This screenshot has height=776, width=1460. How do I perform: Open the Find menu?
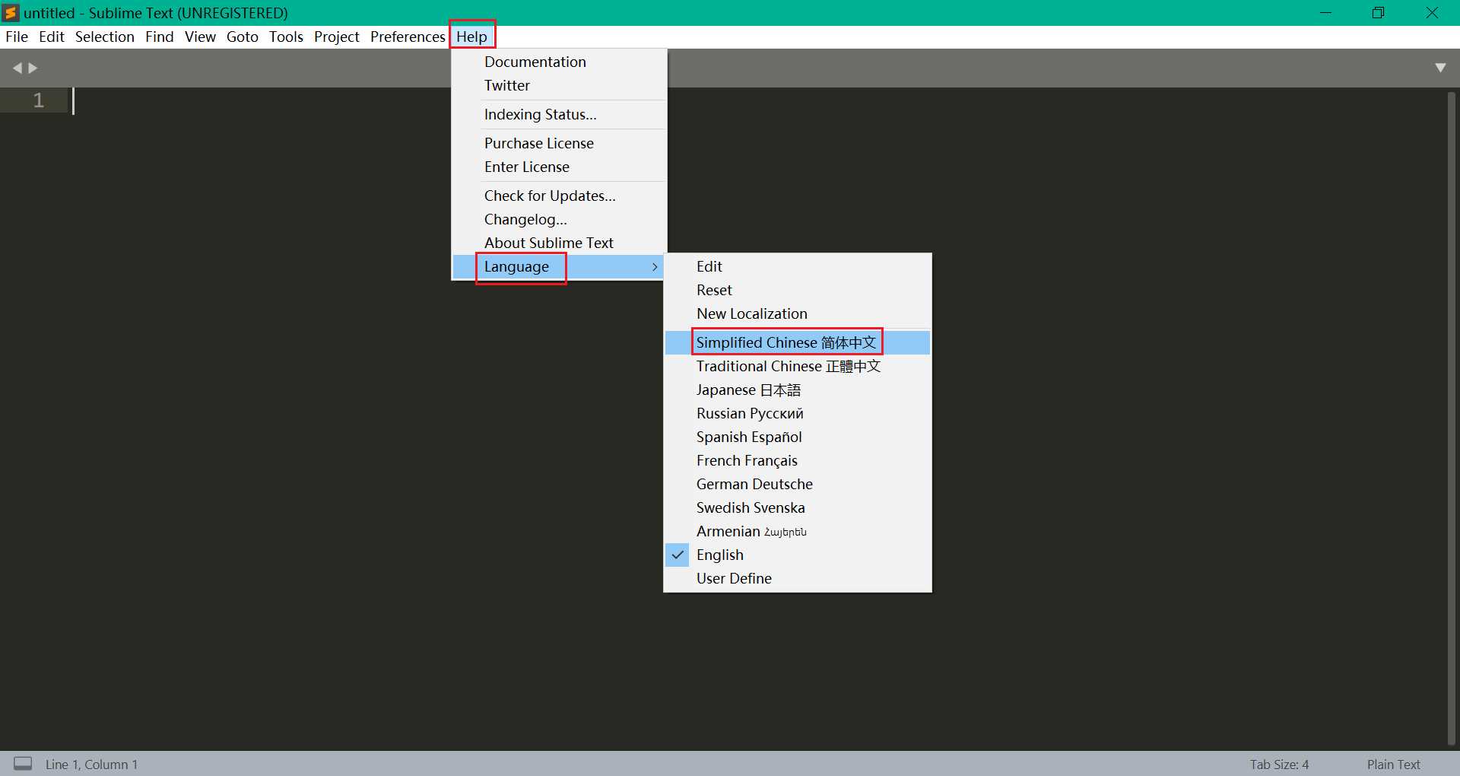(x=160, y=37)
